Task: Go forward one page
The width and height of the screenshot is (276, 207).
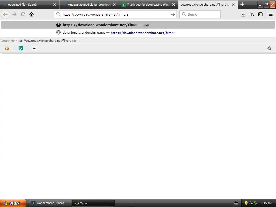Action: [14, 14]
